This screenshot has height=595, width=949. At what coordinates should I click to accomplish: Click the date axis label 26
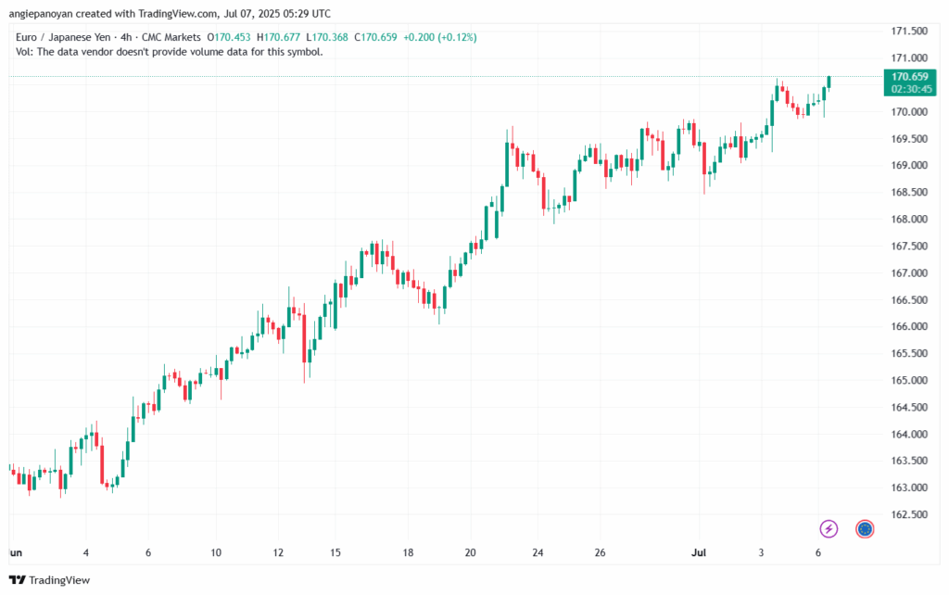point(600,552)
